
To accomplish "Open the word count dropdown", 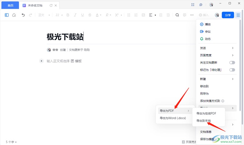I will 11,142.
